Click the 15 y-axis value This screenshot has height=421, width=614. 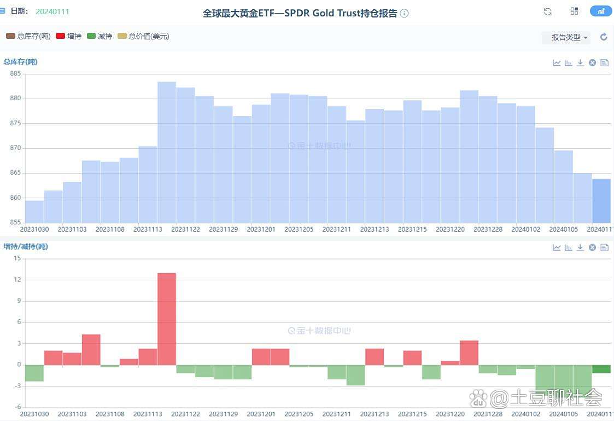click(x=17, y=258)
